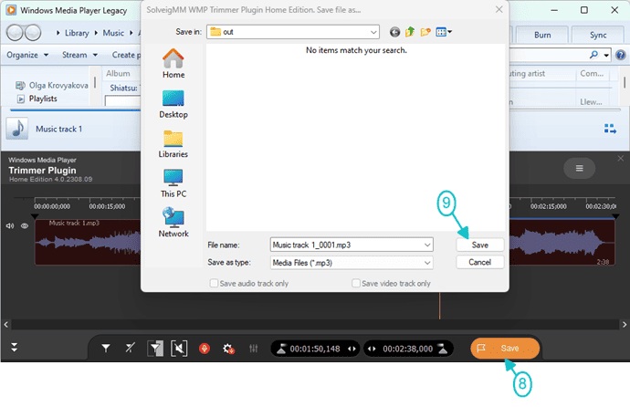Click the timeline ruler at 00:02:15;000
The width and height of the screenshot is (630, 407).
coord(548,206)
